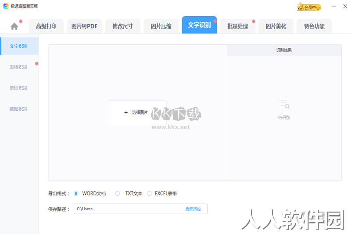
Task: Select WORD文档 export format
Action: point(76,194)
